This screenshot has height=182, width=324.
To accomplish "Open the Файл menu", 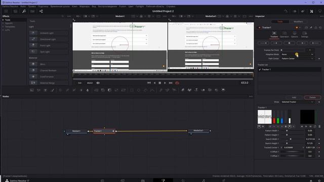I will 23,7.
